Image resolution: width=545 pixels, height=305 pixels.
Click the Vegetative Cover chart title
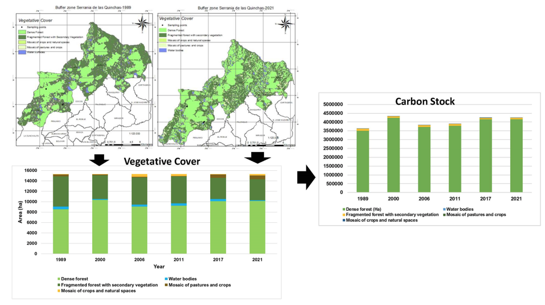tap(161, 162)
